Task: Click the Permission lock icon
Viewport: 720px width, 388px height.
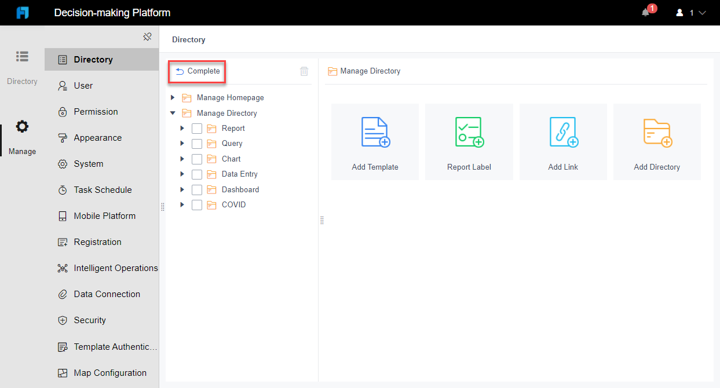Action: pyautogui.click(x=63, y=112)
